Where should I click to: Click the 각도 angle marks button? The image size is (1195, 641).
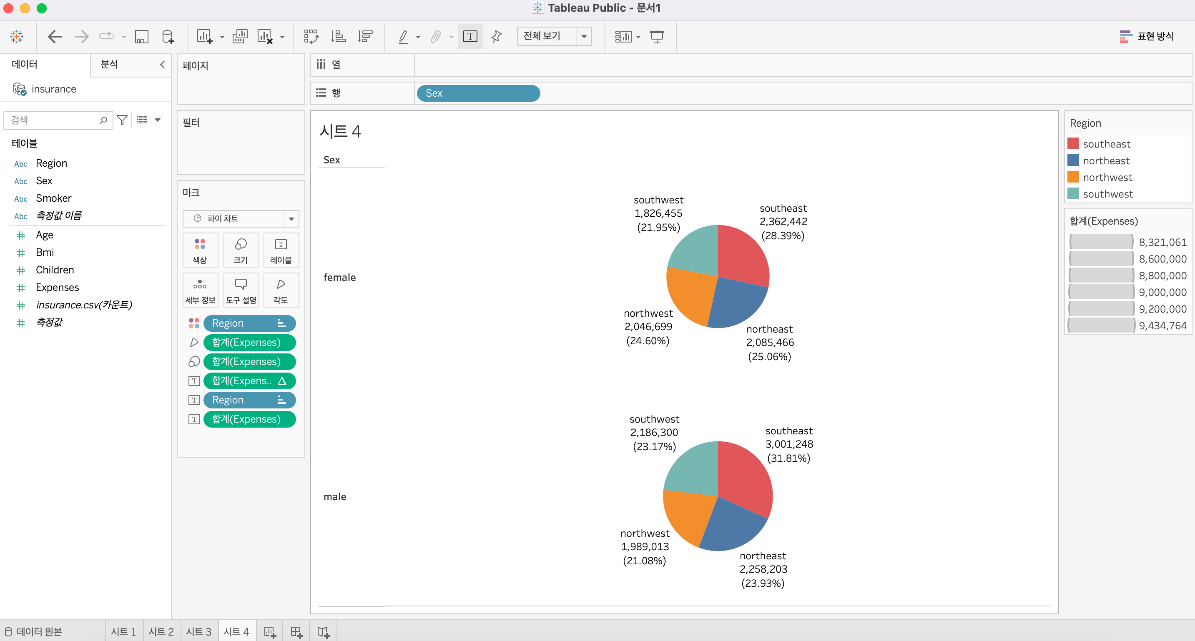tap(281, 290)
